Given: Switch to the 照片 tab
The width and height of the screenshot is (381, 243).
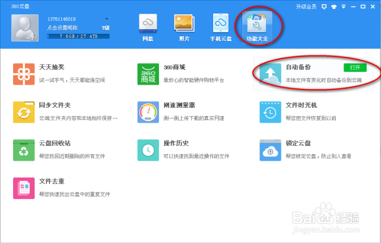Looking at the screenshot, I should point(185,28).
